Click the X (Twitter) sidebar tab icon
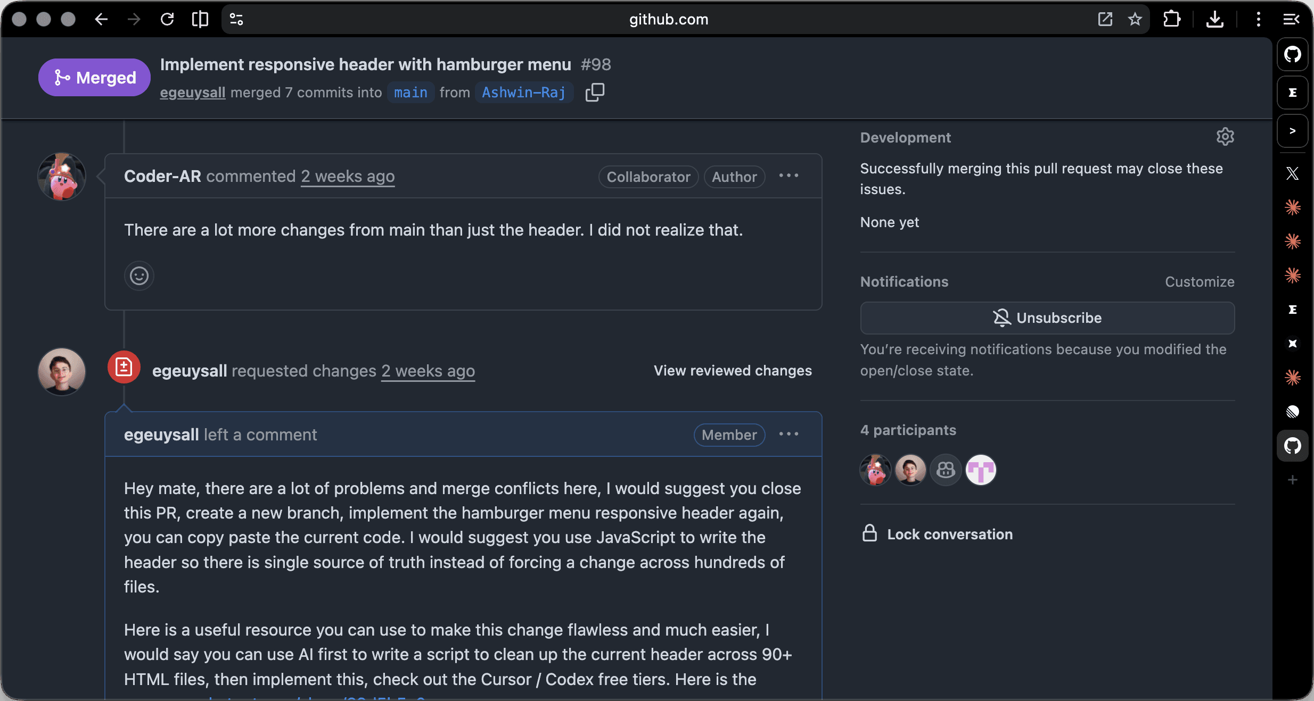 pos(1293,173)
